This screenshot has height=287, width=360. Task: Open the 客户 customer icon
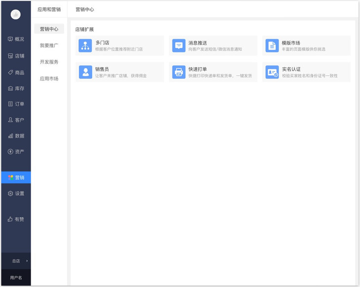(10, 120)
